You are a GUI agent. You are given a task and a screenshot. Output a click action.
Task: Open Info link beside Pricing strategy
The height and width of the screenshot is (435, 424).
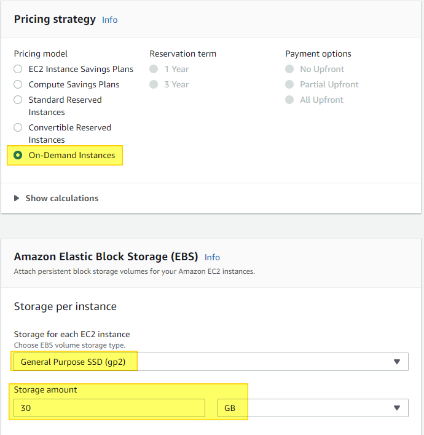(110, 20)
